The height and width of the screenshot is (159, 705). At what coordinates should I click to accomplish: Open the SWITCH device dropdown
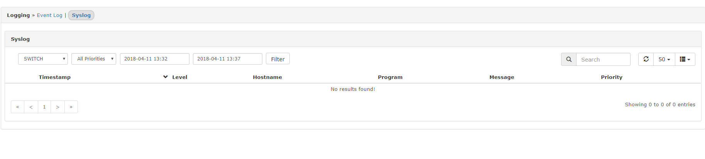43,59
